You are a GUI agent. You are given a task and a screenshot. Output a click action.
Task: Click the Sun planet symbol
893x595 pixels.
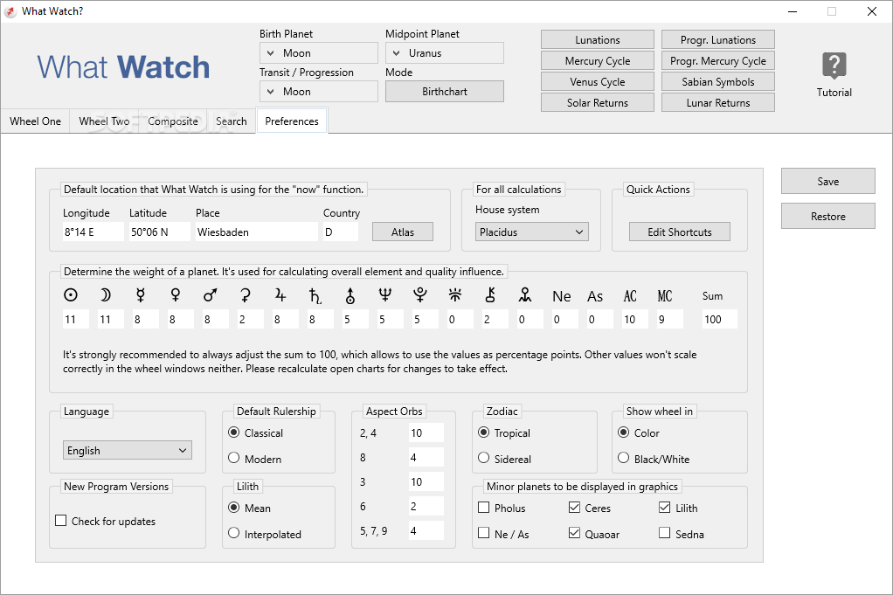point(71,295)
